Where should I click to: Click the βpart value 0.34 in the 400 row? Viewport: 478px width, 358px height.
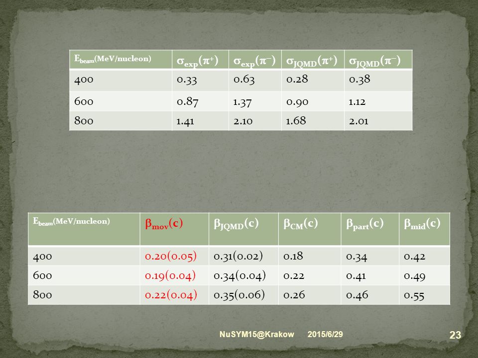click(x=357, y=257)
